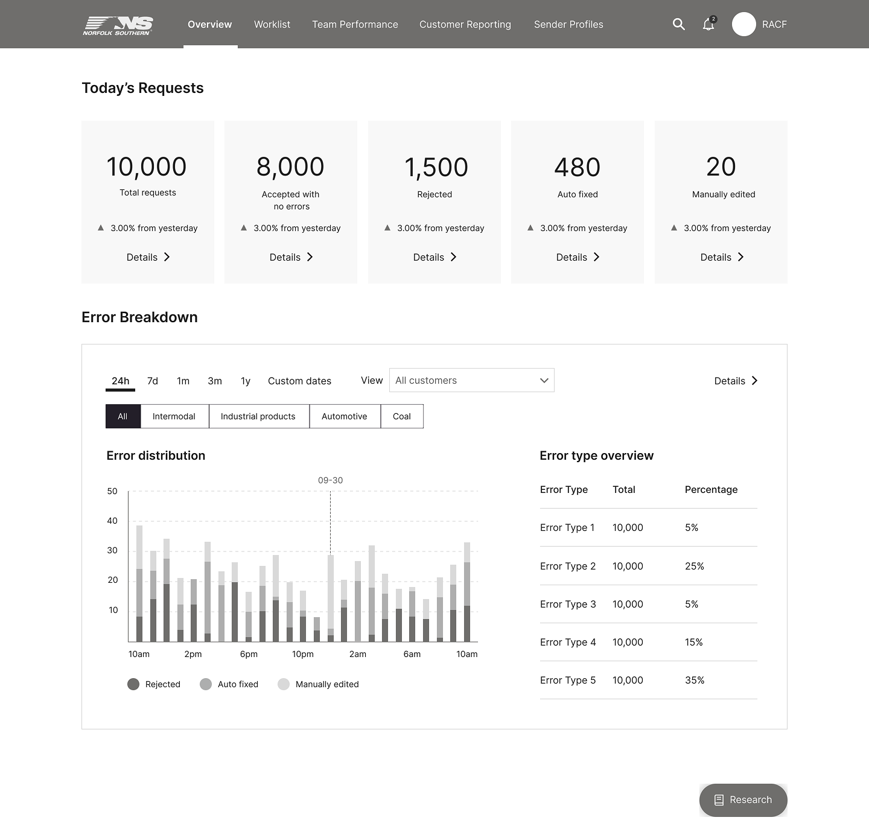Click the Research button
Screen dimensions: 869x835
[743, 800]
